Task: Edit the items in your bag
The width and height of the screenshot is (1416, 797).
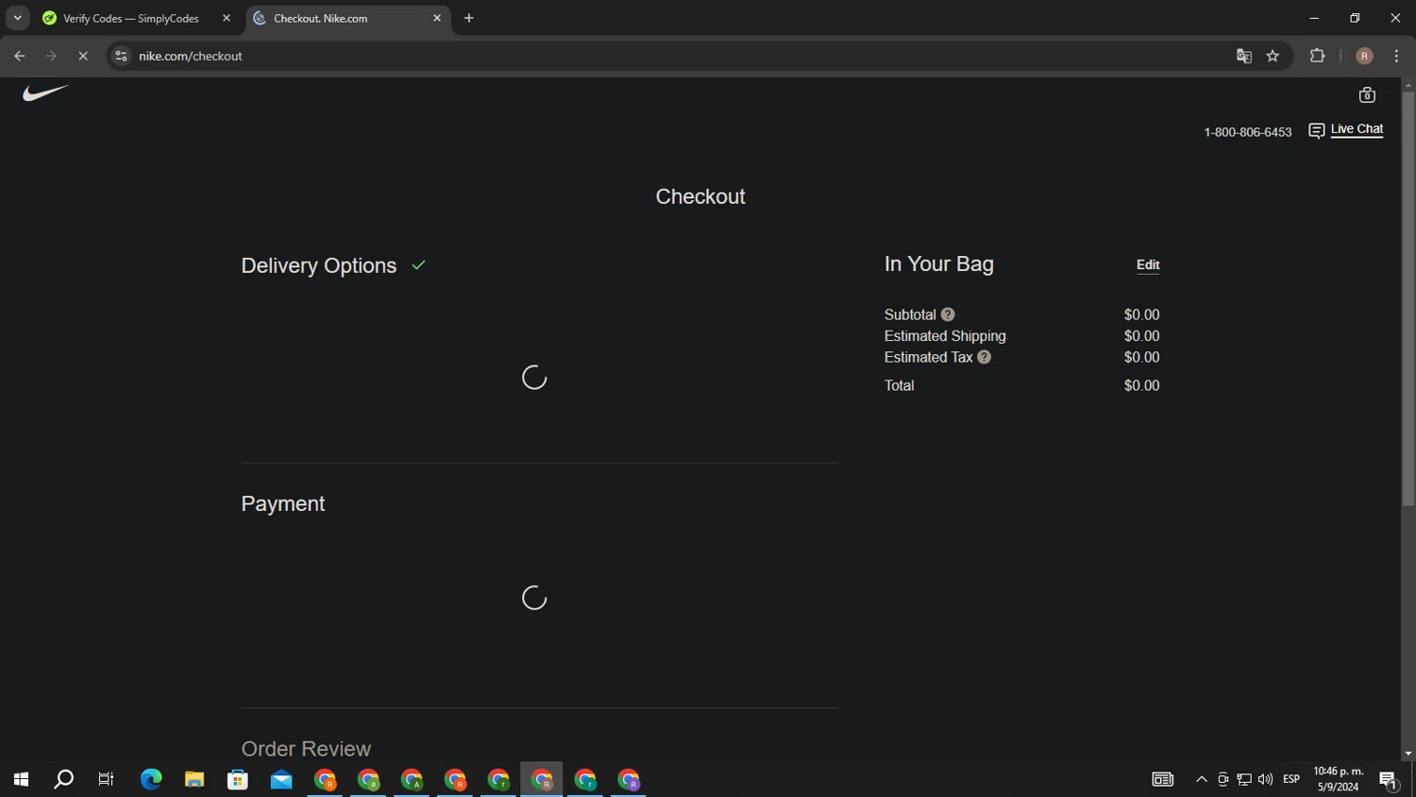Action: point(1148,265)
